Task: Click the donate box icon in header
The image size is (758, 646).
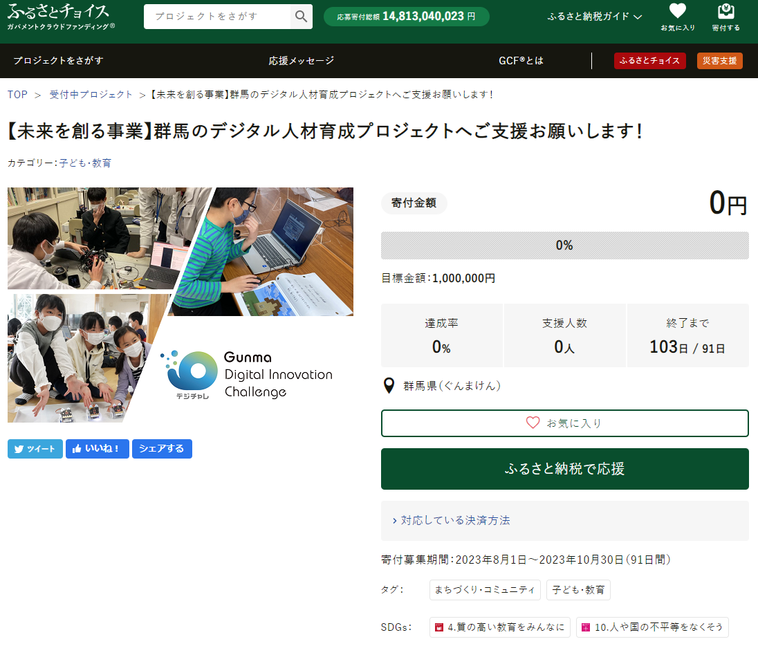Action: (725, 17)
